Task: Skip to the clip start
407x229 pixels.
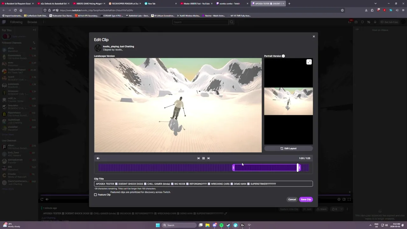Action: (198, 158)
